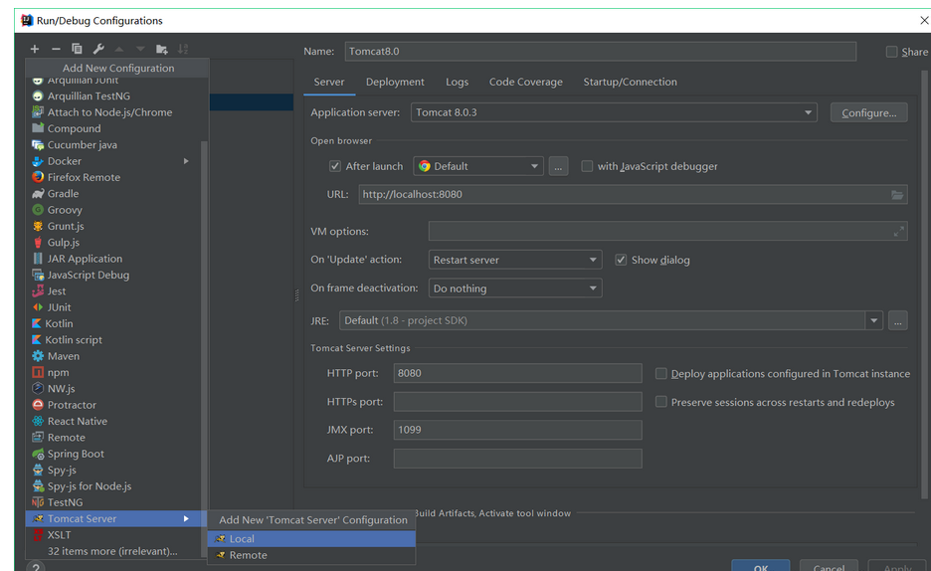Click the AJP port field
The image size is (931, 571).
point(517,459)
